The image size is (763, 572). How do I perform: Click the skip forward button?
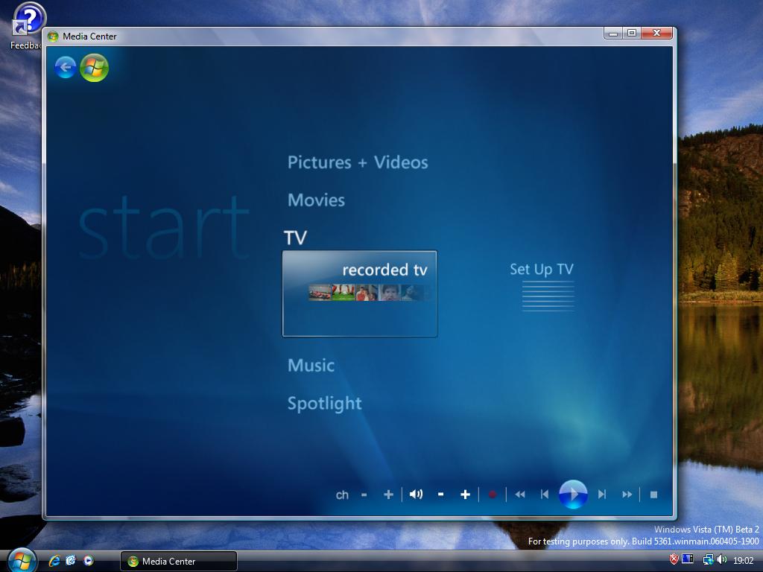coord(602,495)
